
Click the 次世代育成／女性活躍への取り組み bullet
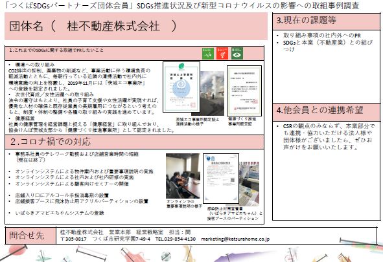[54, 94]
